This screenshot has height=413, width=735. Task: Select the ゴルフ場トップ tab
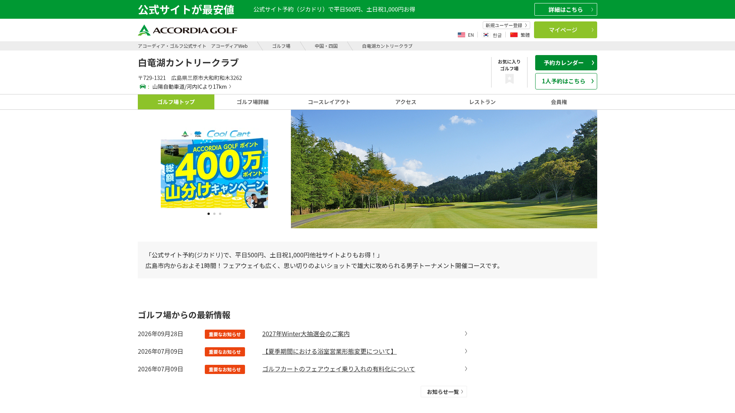(176, 102)
